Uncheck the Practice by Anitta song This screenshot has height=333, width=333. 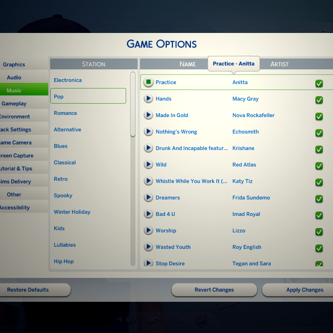(319, 83)
